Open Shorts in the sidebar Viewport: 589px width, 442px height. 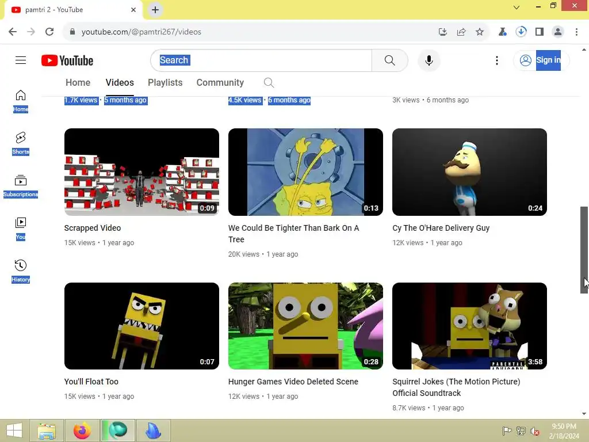pyautogui.click(x=21, y=143)
